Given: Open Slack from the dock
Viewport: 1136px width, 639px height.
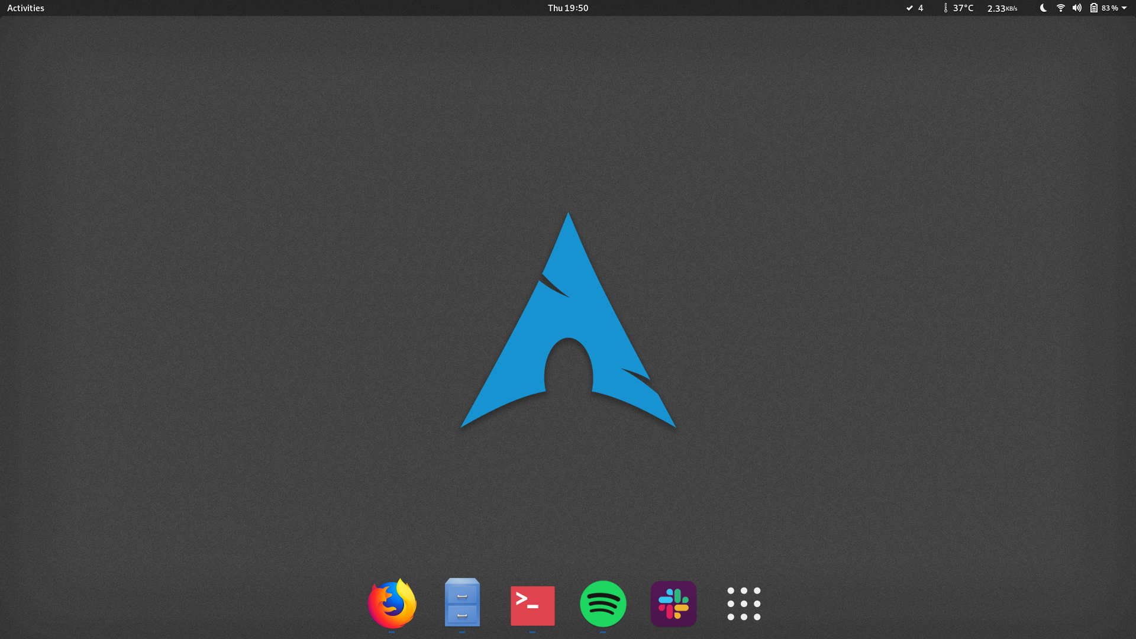Looking at the screenshot, I should click(x=673, y=603).
